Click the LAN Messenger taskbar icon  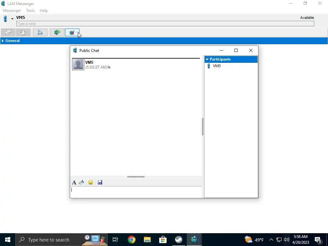(x=194, y=240)
